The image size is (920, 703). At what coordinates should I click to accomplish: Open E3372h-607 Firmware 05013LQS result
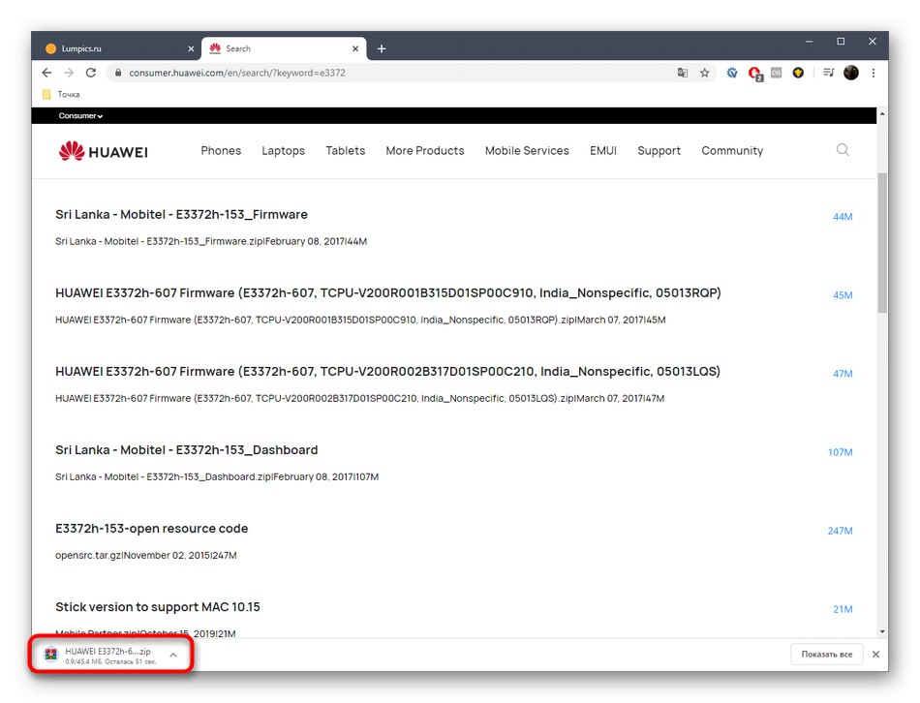[x=387, y=372]
